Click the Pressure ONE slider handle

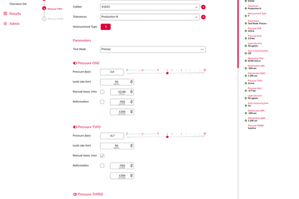pyautogui.click(x=167, y=73)
